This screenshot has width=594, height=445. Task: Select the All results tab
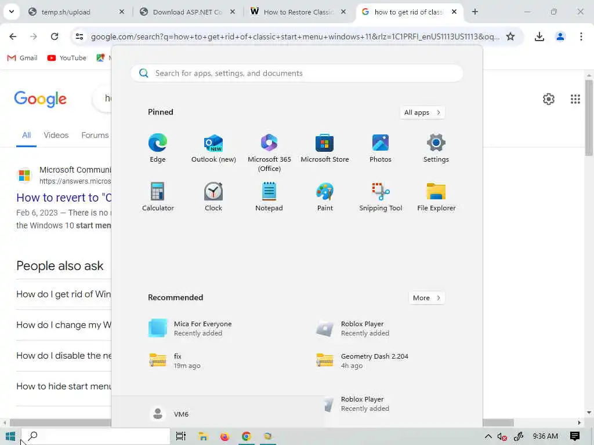coord(26,135)
